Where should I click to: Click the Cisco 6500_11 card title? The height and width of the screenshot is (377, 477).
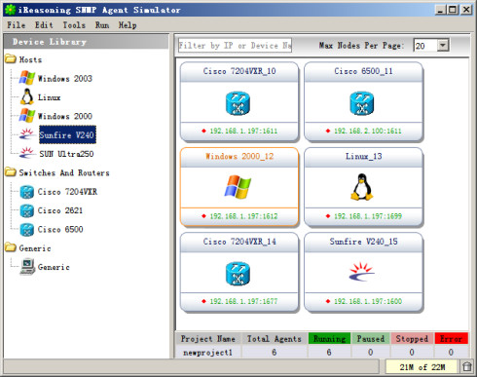click(363, 71)
